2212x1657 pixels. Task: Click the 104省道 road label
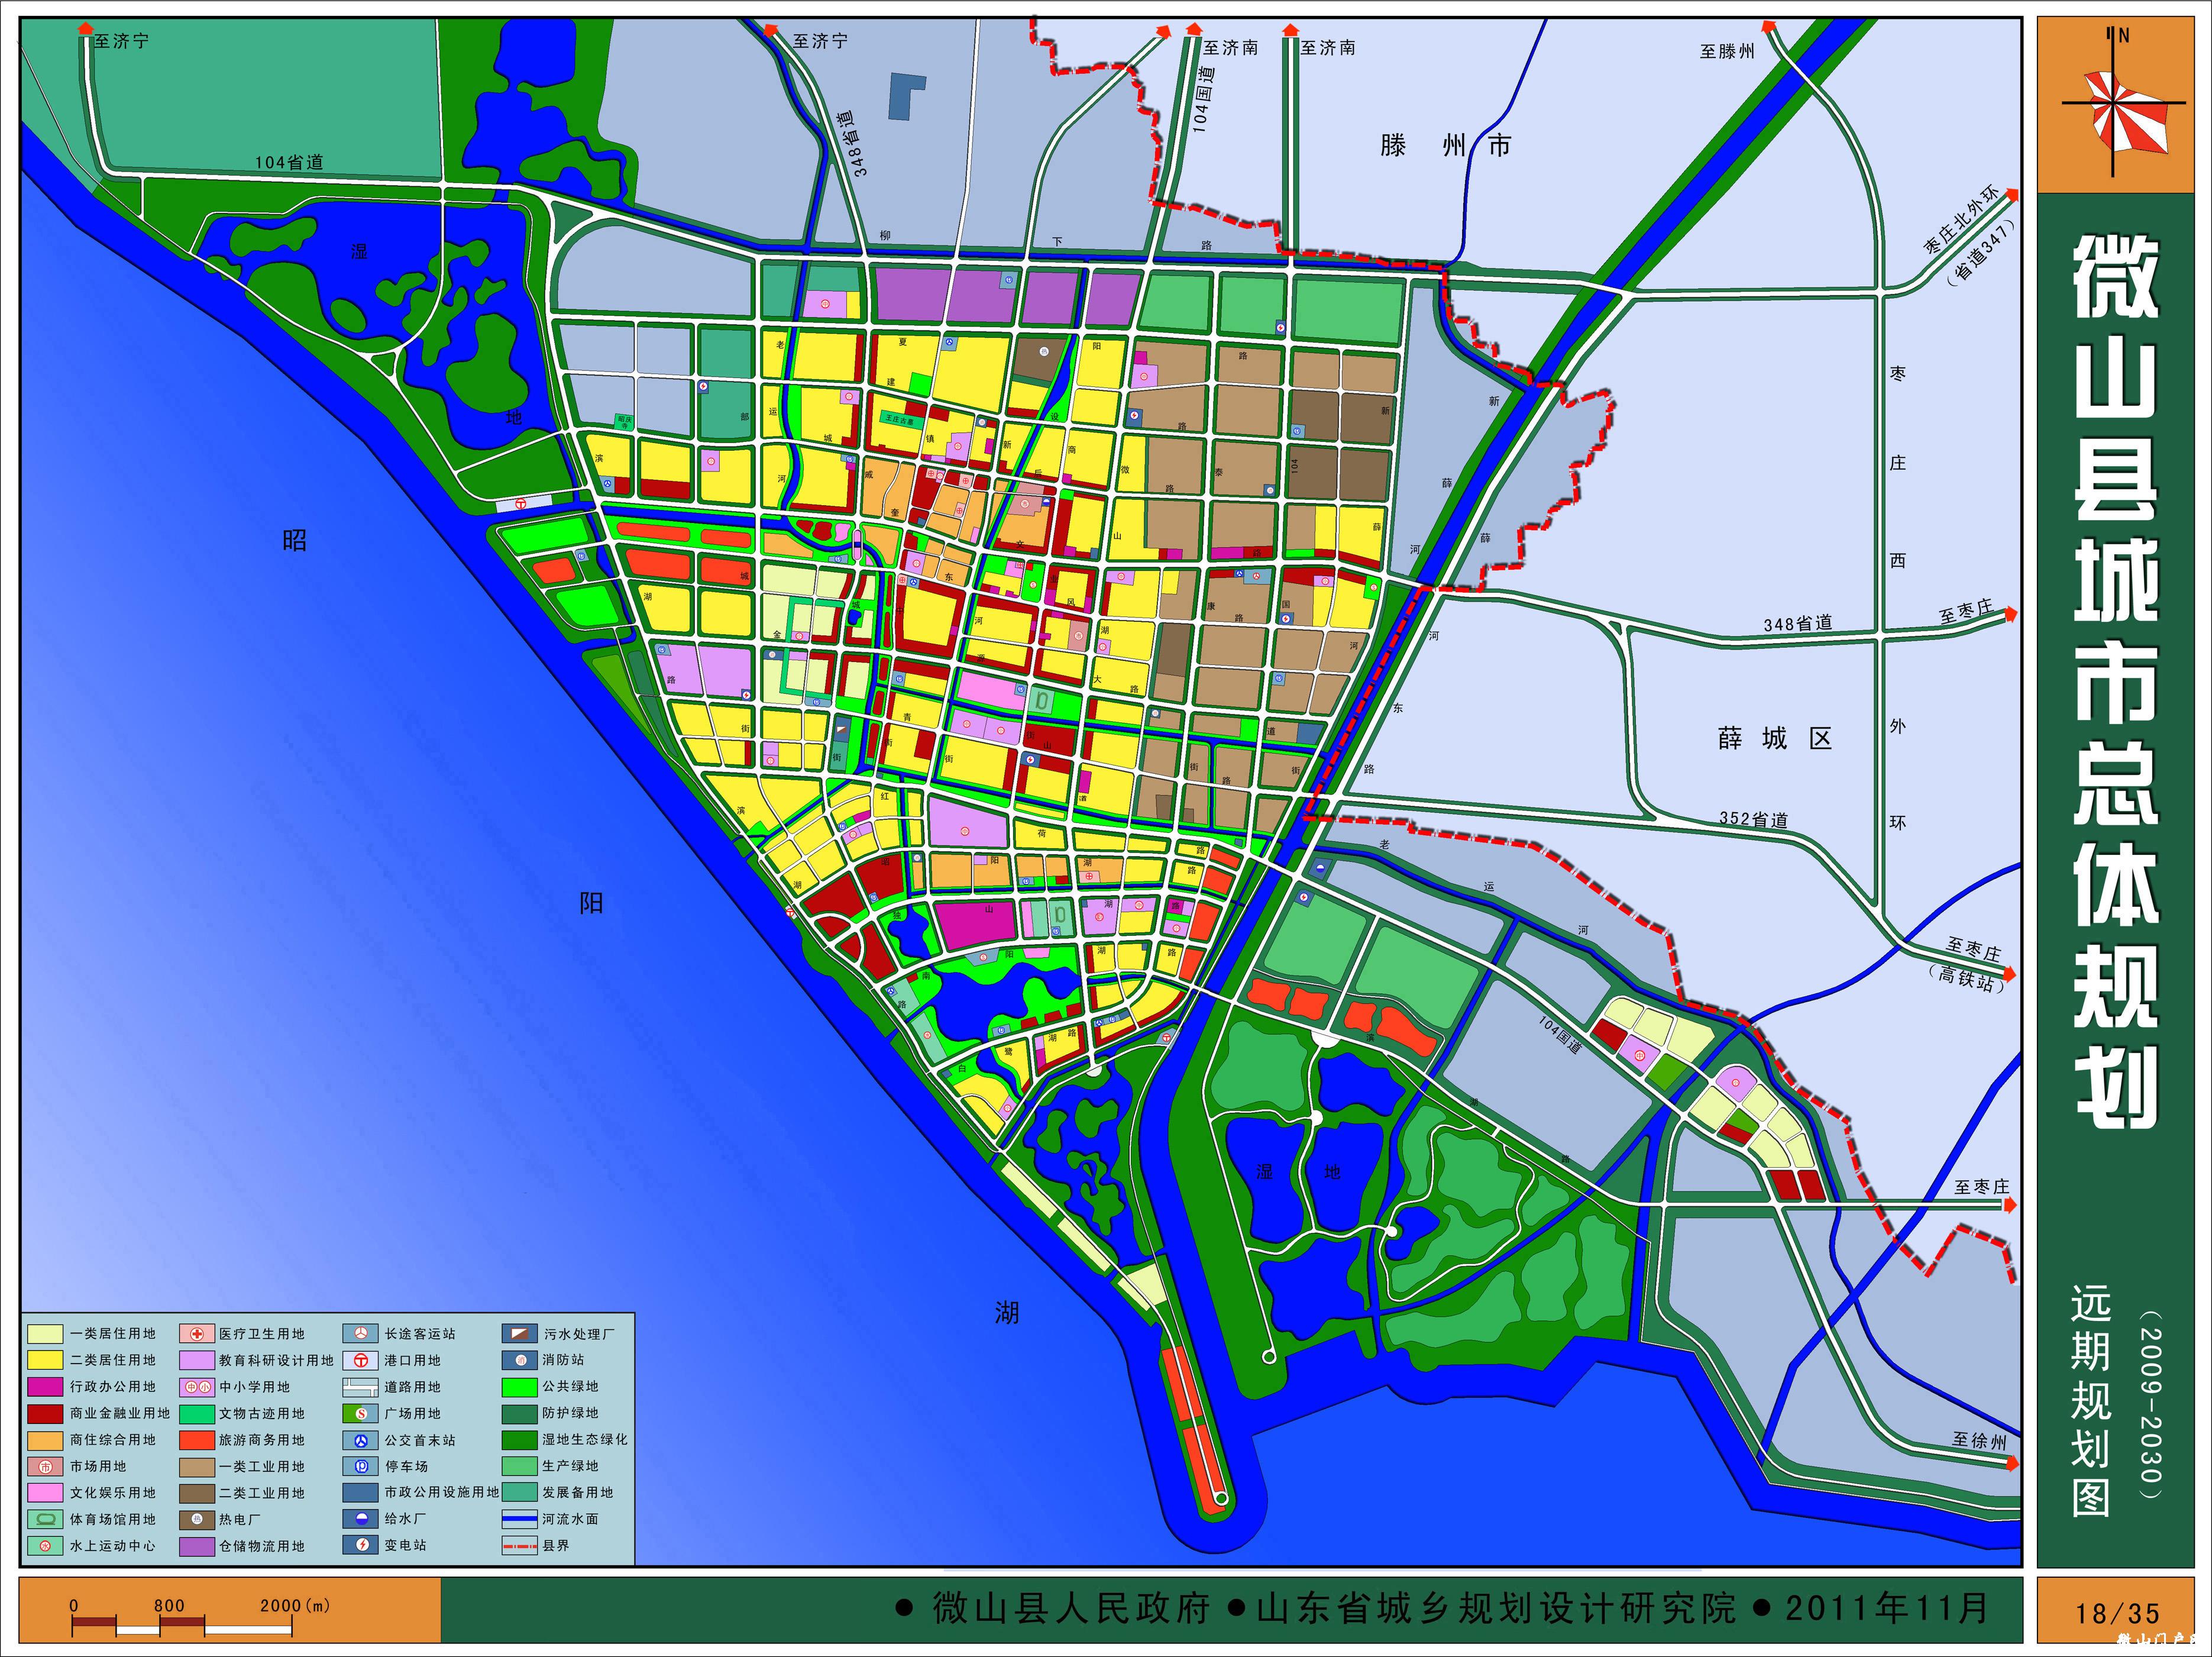click(289, 162)
